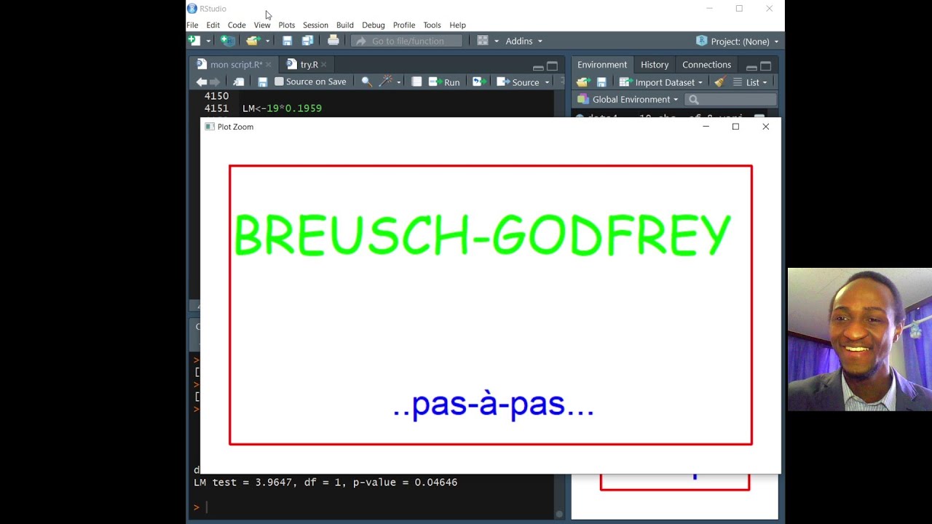Click the Save All documents icon
932x524 pixels.
point(307,41)
